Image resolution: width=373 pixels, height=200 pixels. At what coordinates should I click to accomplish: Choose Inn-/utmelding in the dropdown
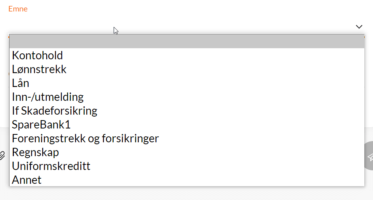pos(48,97)
